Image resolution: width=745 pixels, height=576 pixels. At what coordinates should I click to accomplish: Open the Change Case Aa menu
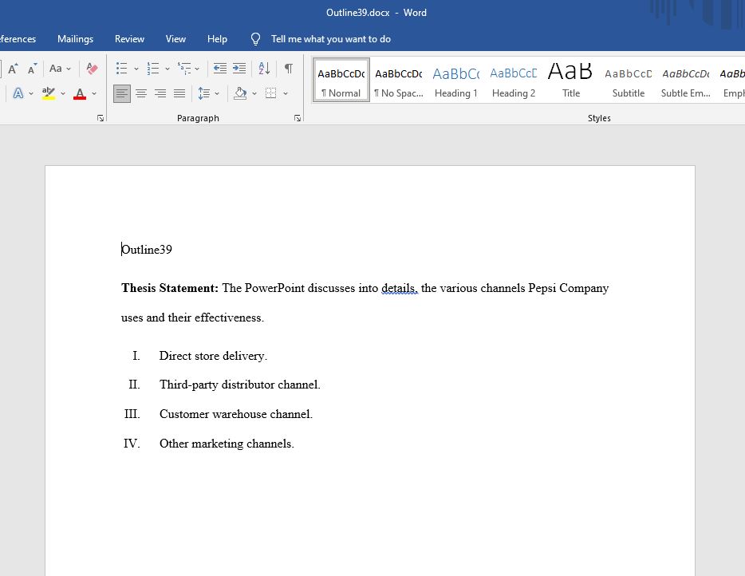[x=60, y=69]
